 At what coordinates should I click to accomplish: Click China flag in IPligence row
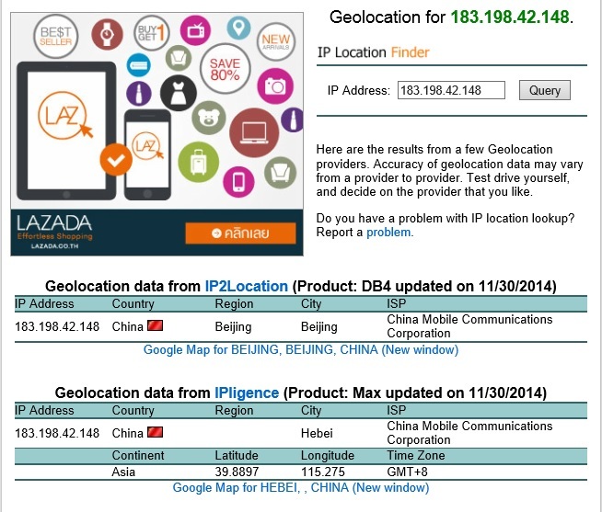[156, 432]
